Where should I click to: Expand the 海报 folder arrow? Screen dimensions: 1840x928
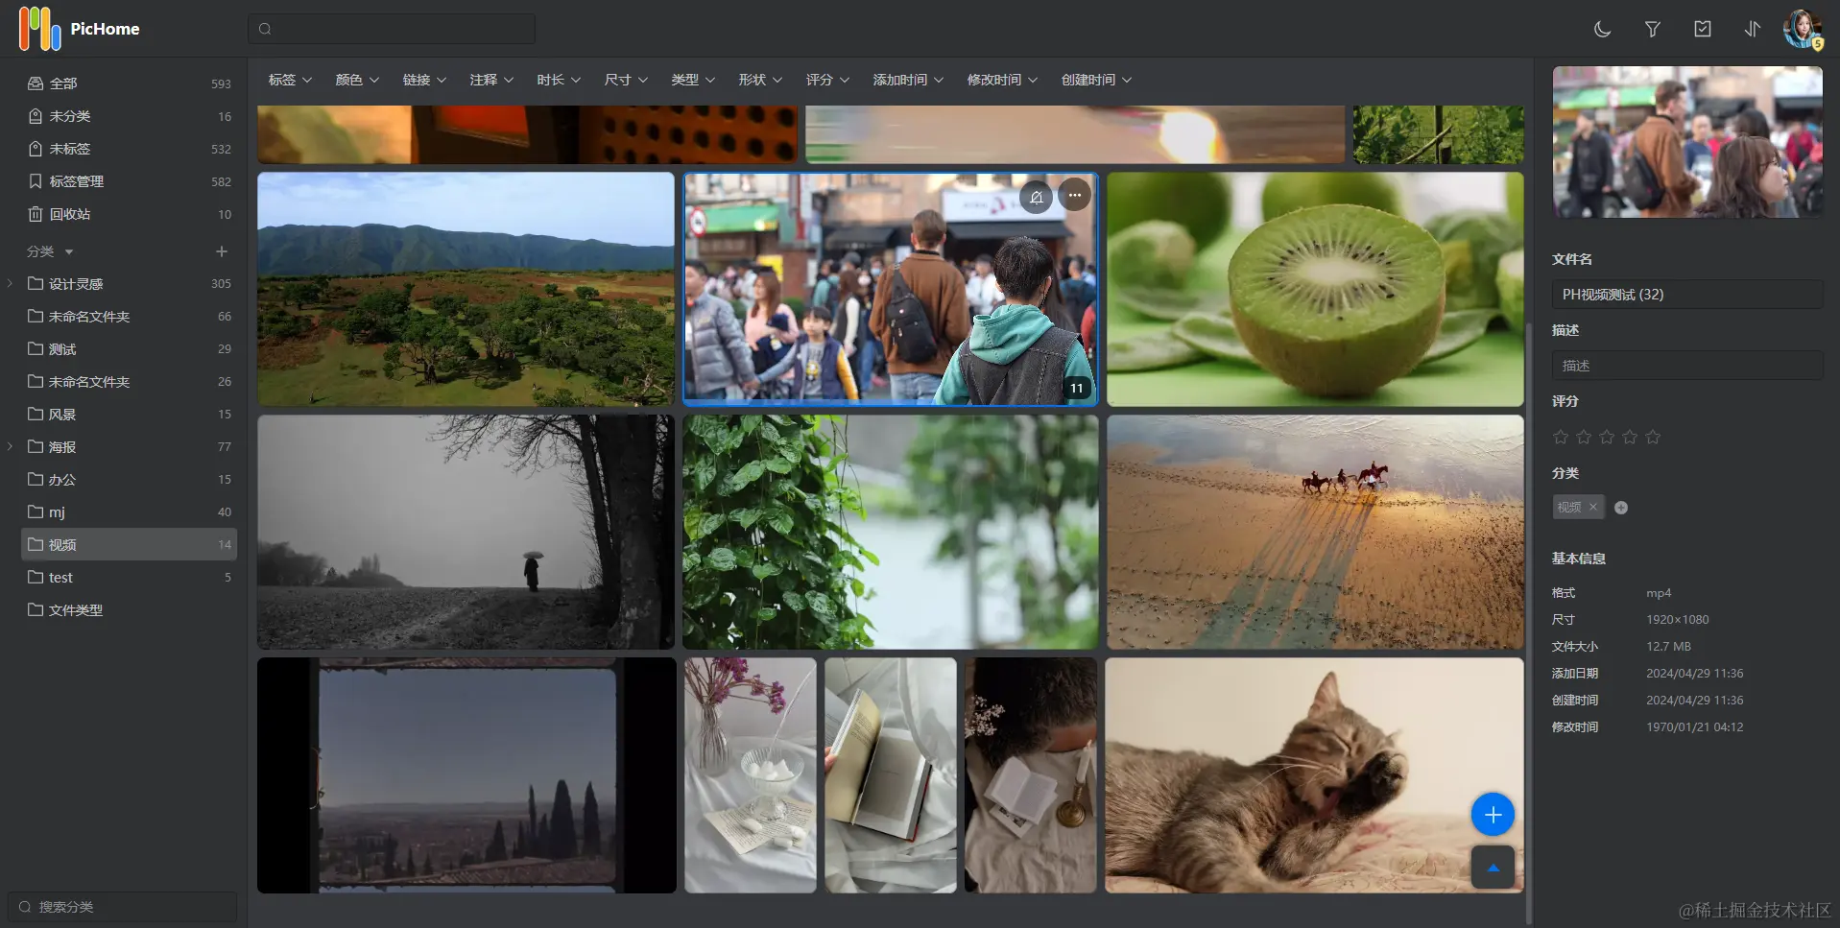pos(10,446)
